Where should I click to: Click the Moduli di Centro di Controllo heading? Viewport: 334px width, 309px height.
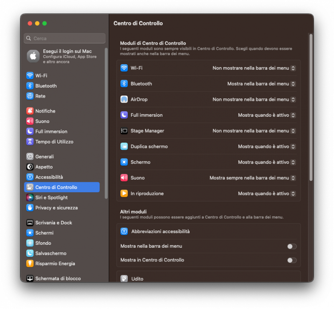point(153,43)
